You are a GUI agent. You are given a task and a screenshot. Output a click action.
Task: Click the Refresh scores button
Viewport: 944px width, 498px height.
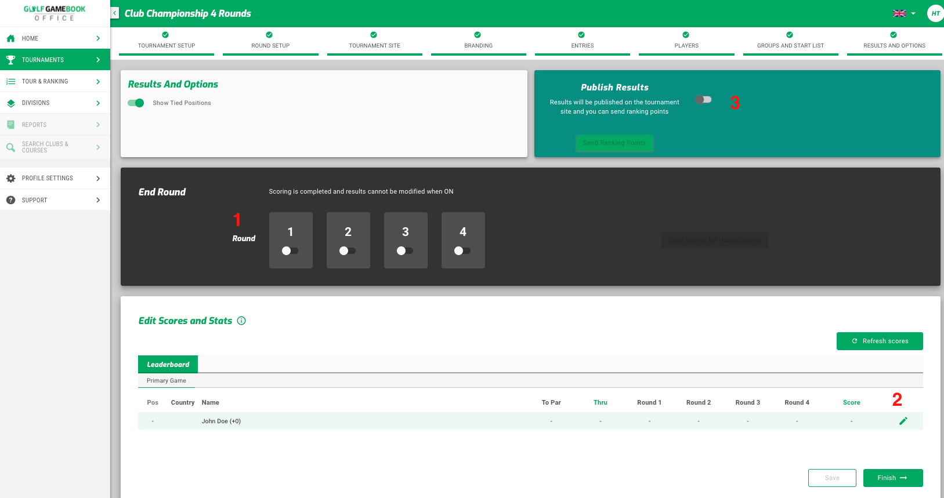[880, 341]
